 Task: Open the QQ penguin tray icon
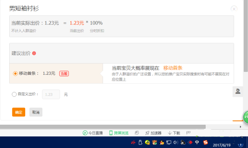point(162,142)
